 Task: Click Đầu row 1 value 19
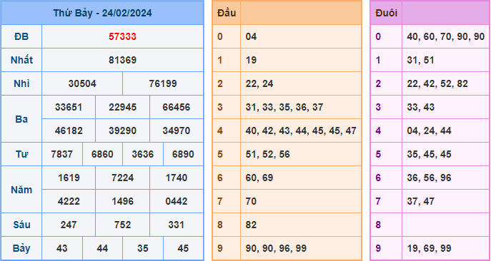tap(251, 60)
